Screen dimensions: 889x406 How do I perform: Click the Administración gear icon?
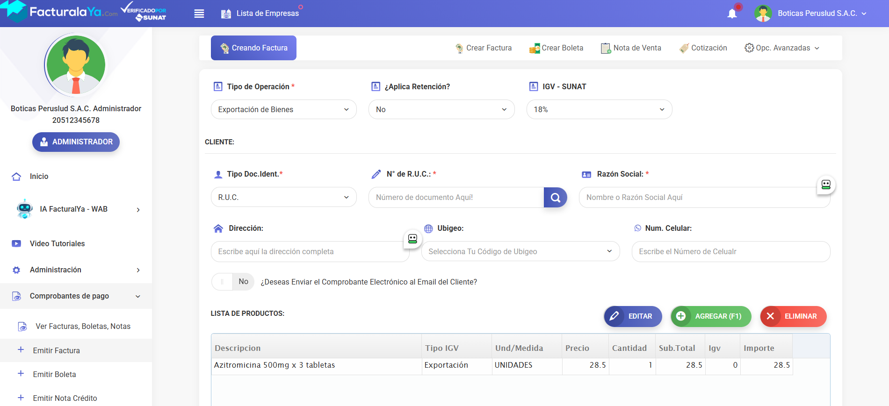coord(16,270)
